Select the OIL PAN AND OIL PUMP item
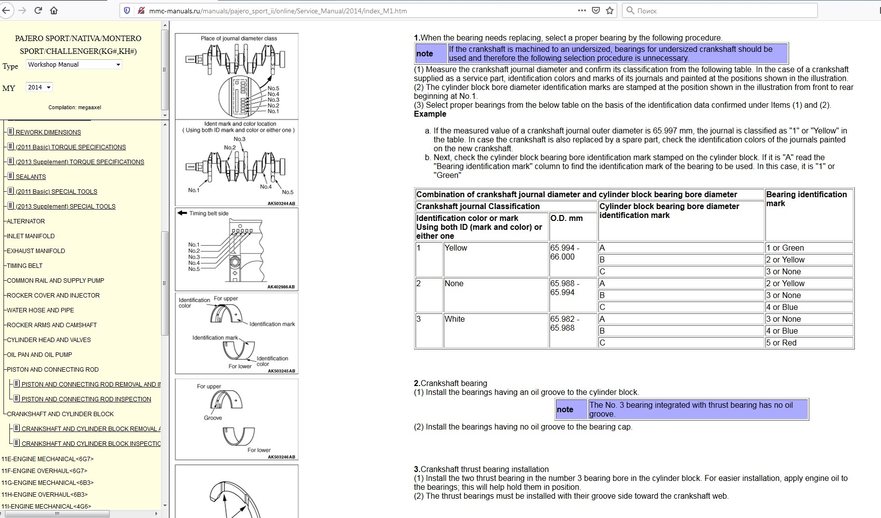Screen dimensions: 881x518 39,354
